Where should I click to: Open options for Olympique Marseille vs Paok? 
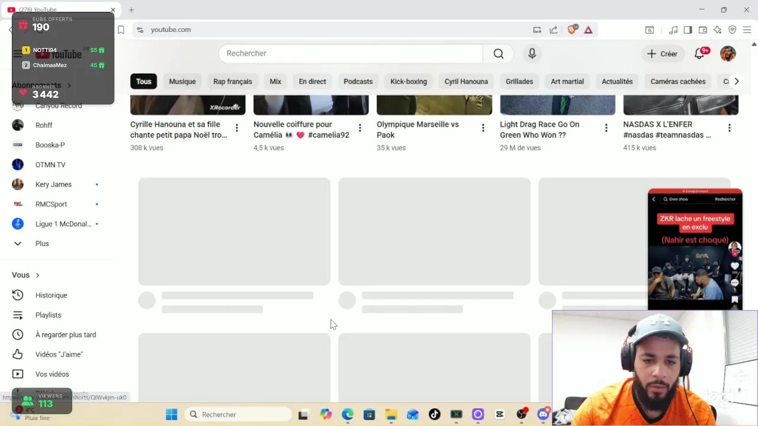(483, 128)
